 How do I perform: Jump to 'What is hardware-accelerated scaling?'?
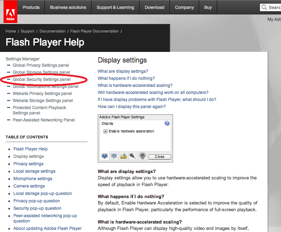135,85
